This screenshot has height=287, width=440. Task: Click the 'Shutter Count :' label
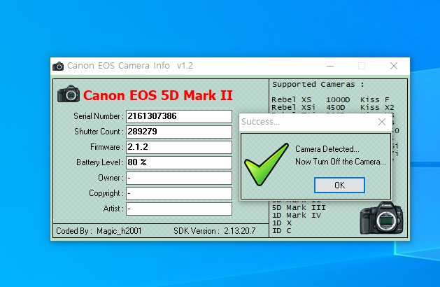[x=99, y=132]
